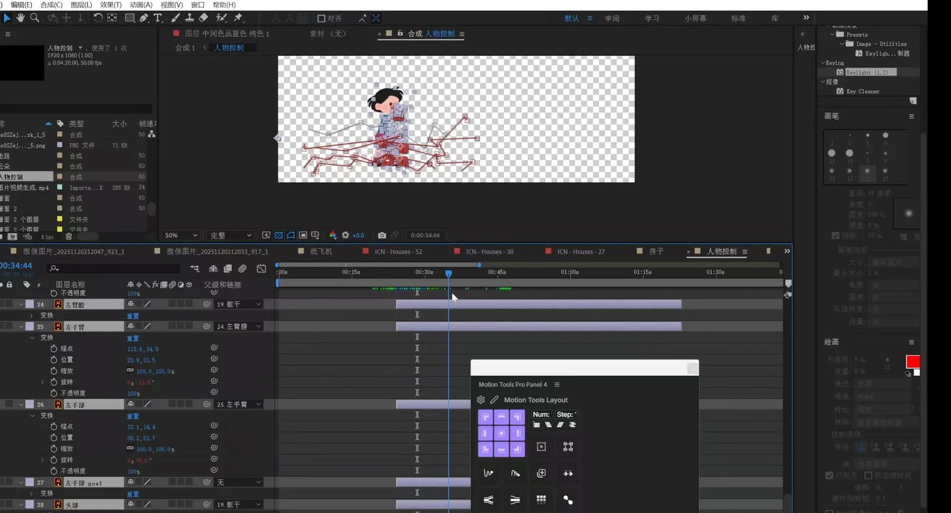
Task: Open Motion Tools settings gear
Action: pyautogui.click(x=481, y=400)
